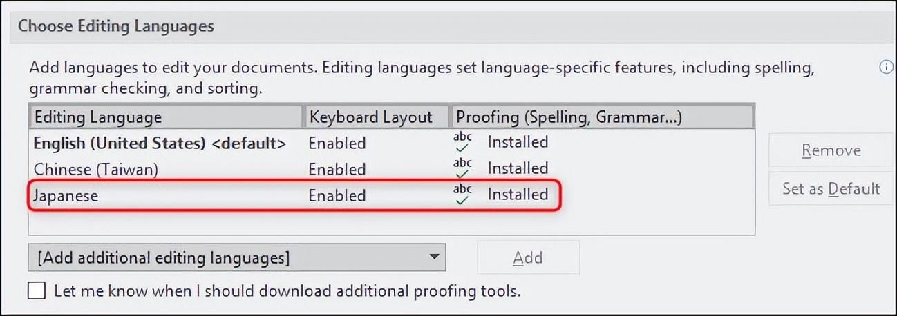Image resolution: width=897 pixels, height=316 pixels.
Task: Click proofing abc icon for Japanese row
Action: 462,195
